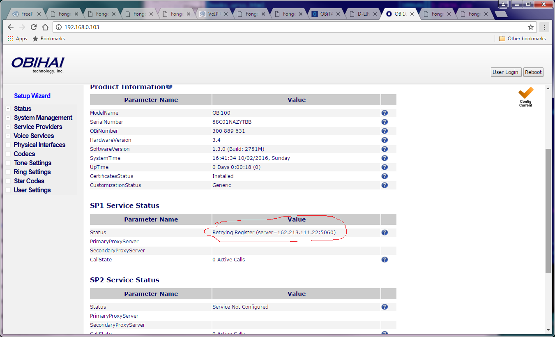Click the Config Current checkmark icon
Image resolution: width=555 pixels, height=337 pixels.
525,97
